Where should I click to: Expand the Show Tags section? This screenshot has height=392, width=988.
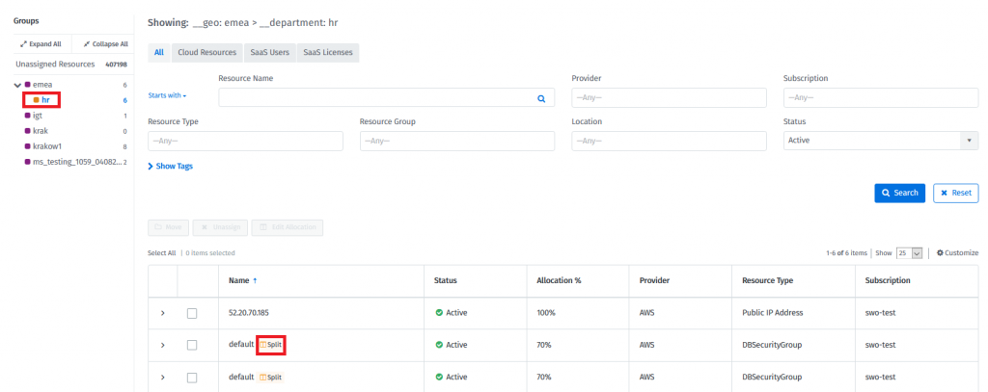pos(171,166)
